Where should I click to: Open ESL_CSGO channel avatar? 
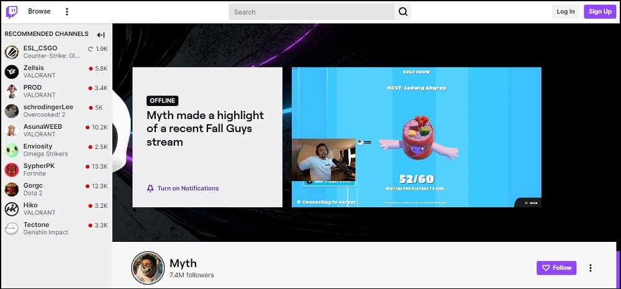click(12, 52)
